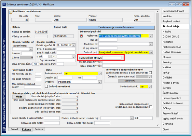Switch to the Sestava tab

39,129
